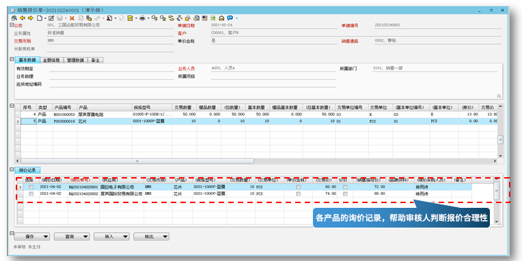
Task: Click the 业务助理 input field
Action: click(x=111, y=76)
